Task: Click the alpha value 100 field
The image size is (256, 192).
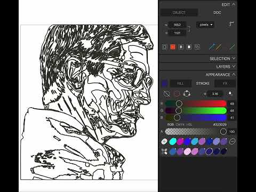Action: click(232, 132)
